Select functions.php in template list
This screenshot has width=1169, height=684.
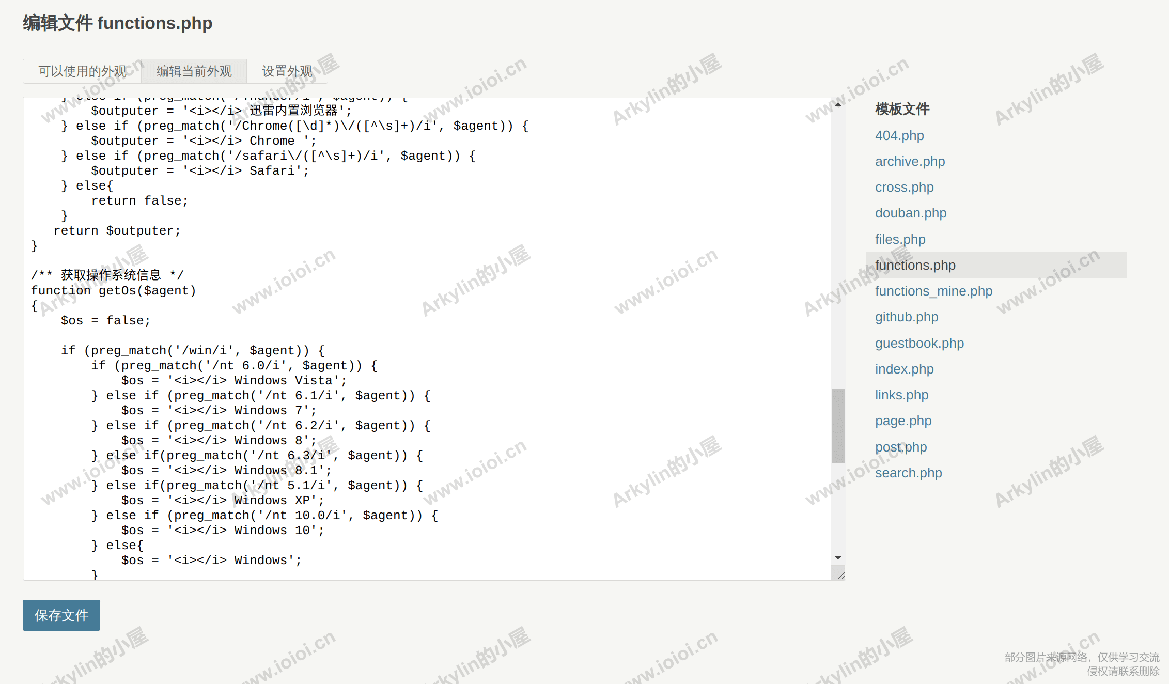click(x=996, y=265)
